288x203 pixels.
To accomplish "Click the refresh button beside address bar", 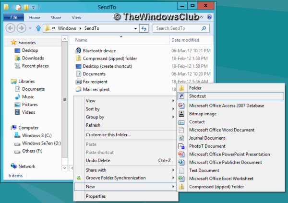I will click(144, 28).
